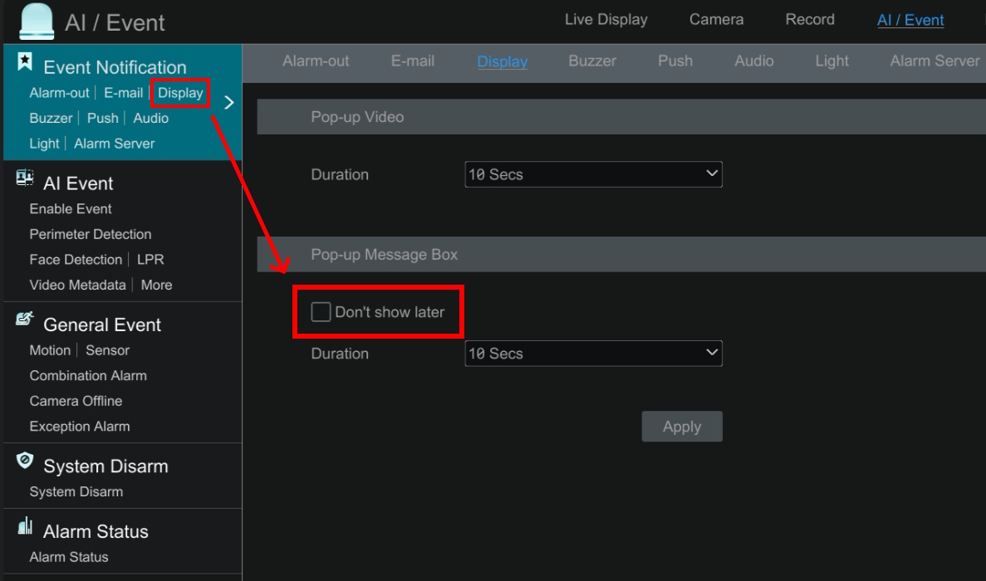This screenshot has width=986, height=581.
Task: Switch to the E-mail tab
Action: (x=413, y=61)
